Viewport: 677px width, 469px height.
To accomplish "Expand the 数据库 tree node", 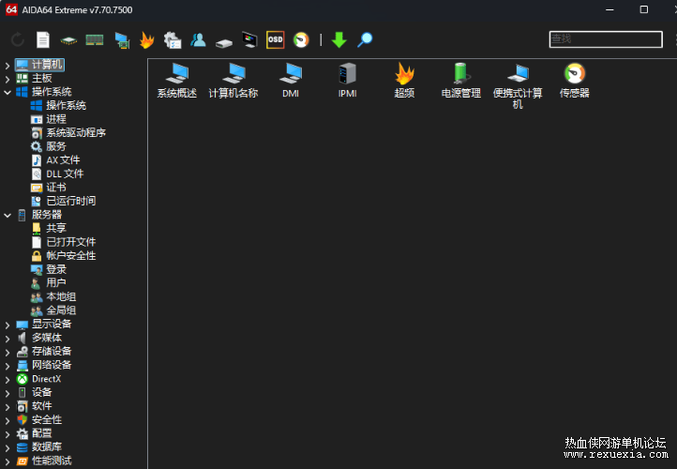I will pyautogui.click(x=8, y=447).
